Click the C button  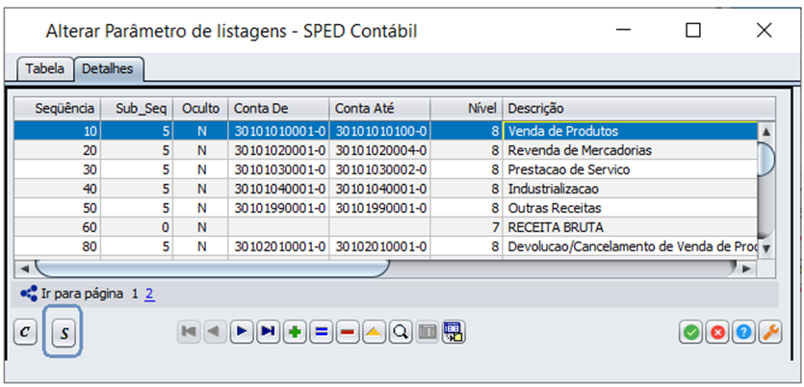[28, 332]
